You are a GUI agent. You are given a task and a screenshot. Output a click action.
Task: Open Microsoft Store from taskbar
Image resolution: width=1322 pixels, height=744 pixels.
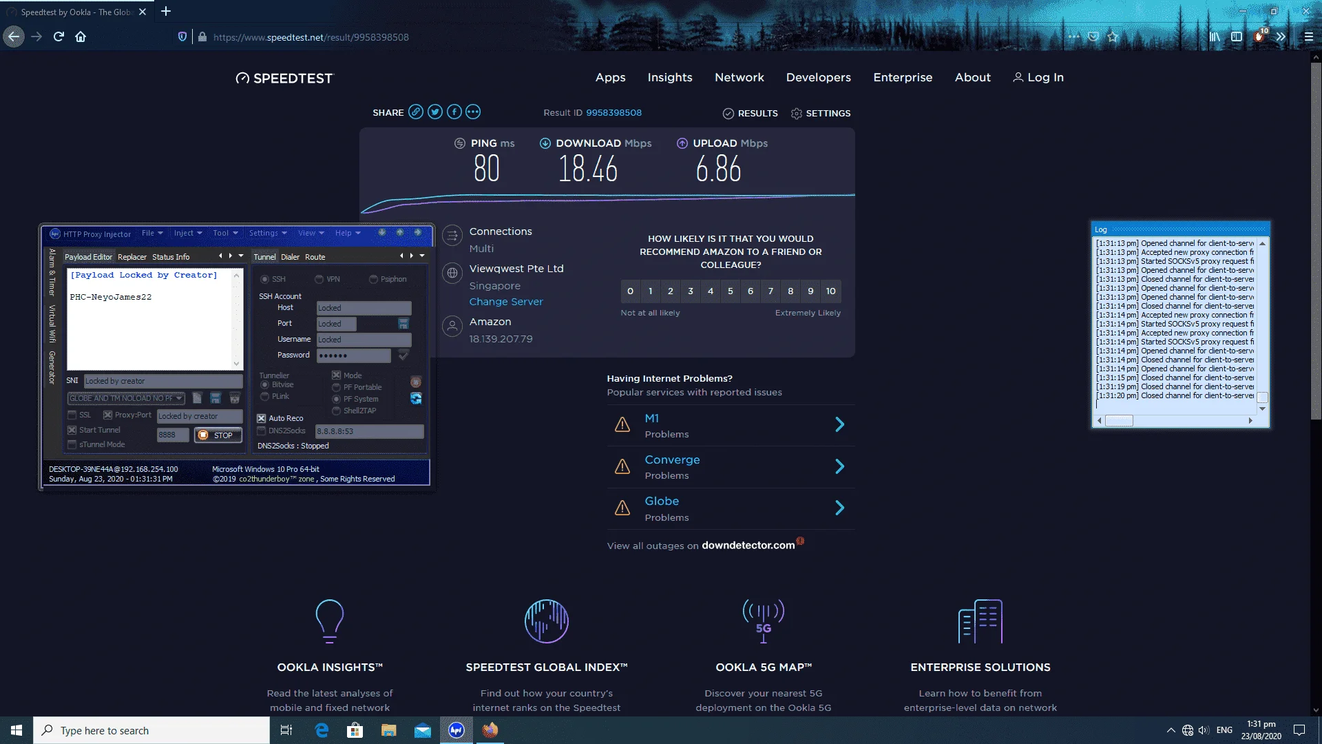tap(355, 730)
